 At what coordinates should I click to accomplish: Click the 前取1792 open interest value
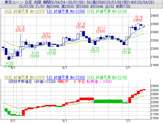[x=123, y=7]
